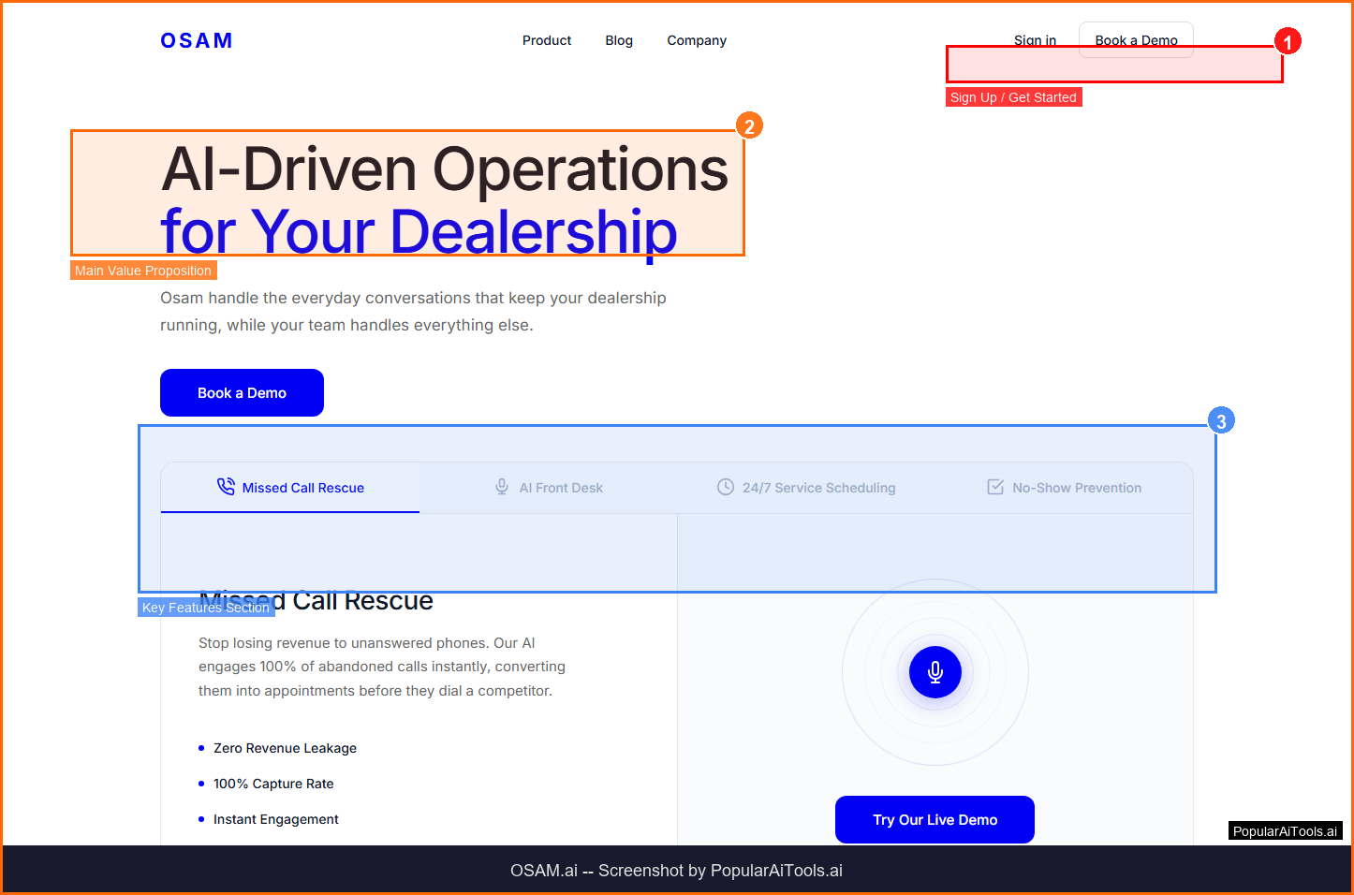Click the microphone icon beside AI Front Desk

tap(502, 487)
